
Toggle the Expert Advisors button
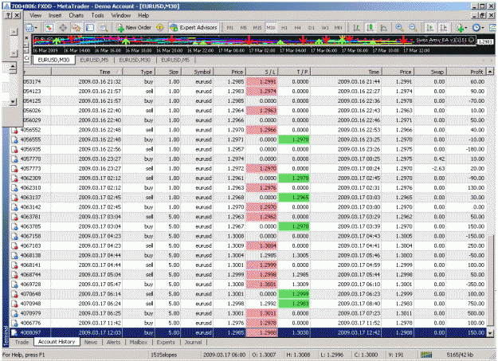[194, 28]
